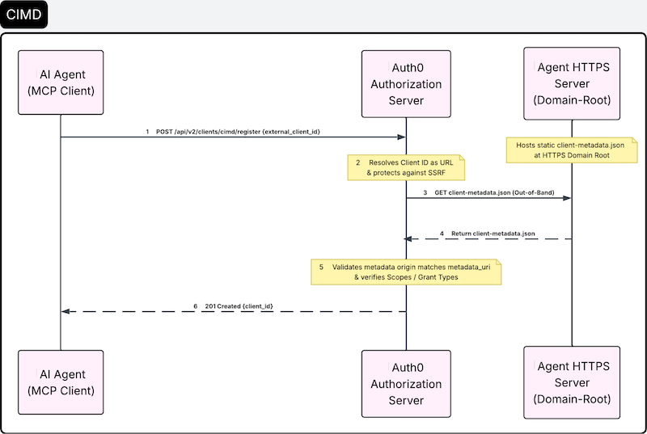The height and width of the screenshot is (434, 647).
Task: Select the bottom Auth0 Authorization Server box
Action: (406, 384)
